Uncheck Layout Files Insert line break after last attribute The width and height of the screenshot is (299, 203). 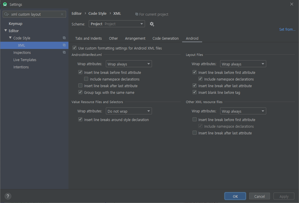tap(195, 85)
